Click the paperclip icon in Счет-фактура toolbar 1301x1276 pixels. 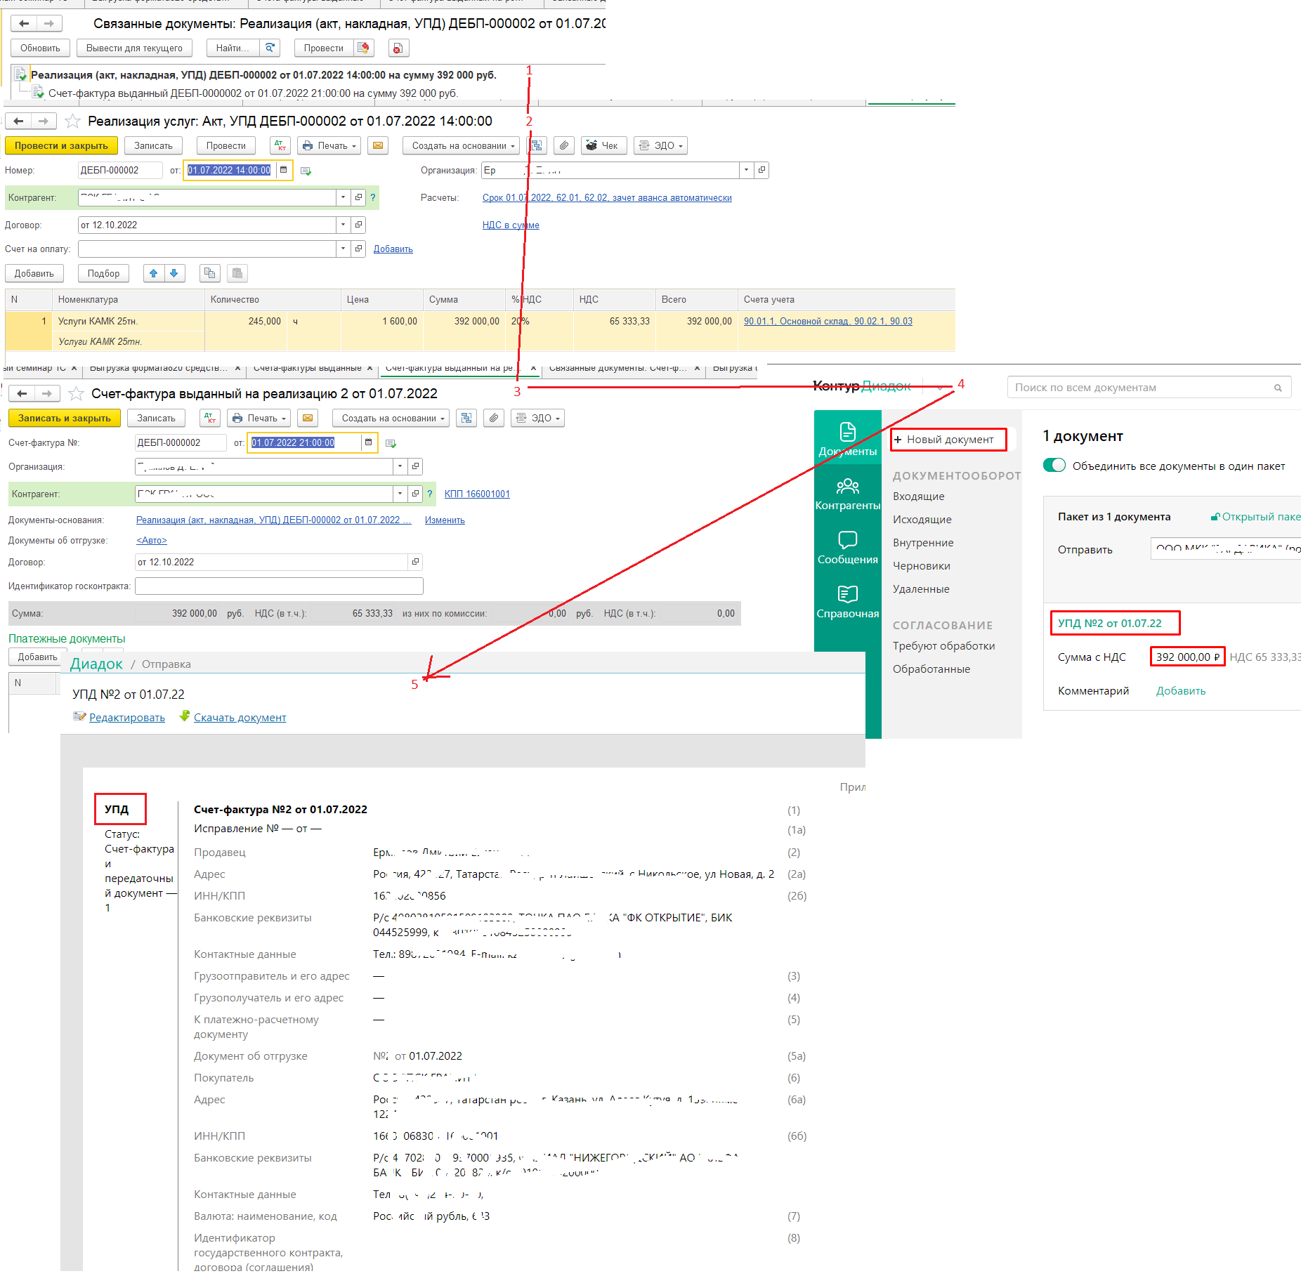494,418
